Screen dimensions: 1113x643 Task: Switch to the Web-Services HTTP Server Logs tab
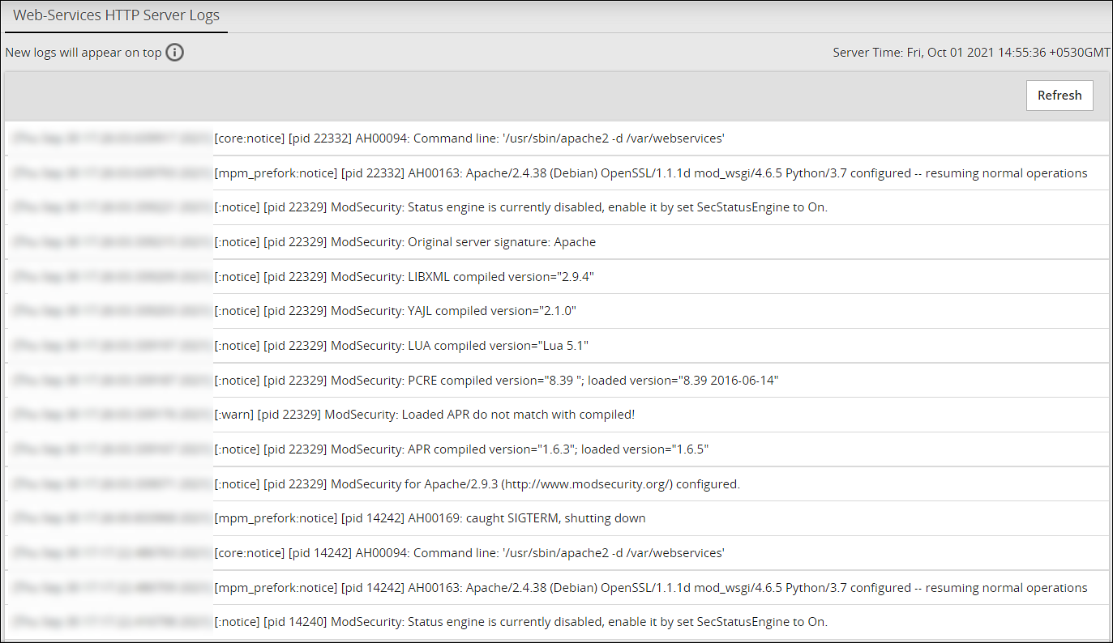click(116, 15)
